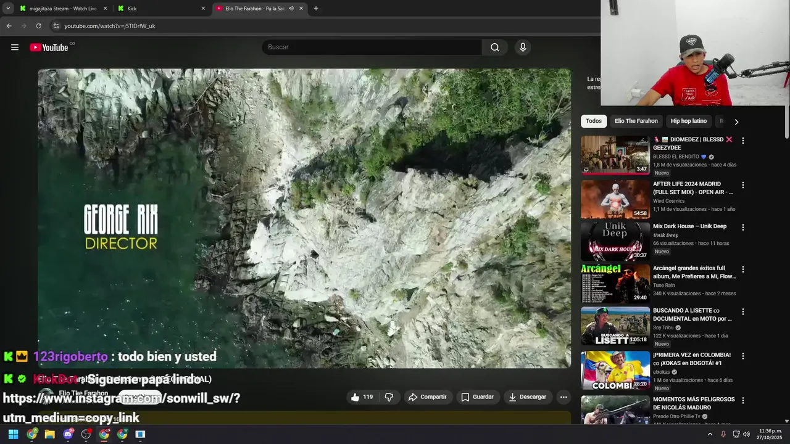Click the page vertical scrollbar
This screenshot has width=790, height=444.
[787, 121]
